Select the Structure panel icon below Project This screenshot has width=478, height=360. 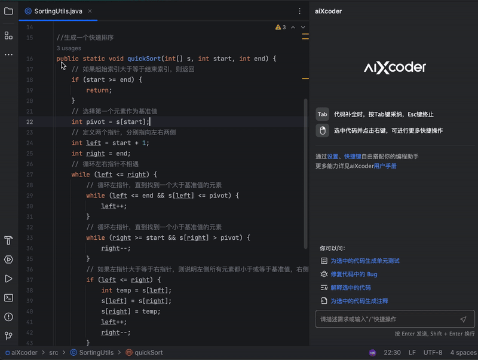8,35
